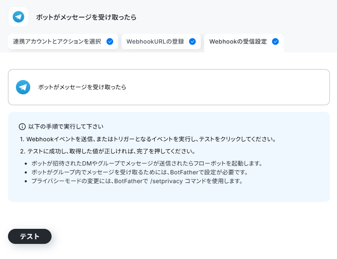Screen dimensions: 337x259
Task: Click the info icon beside 以下の手順で実行して下さい
Action: [22, 127]
